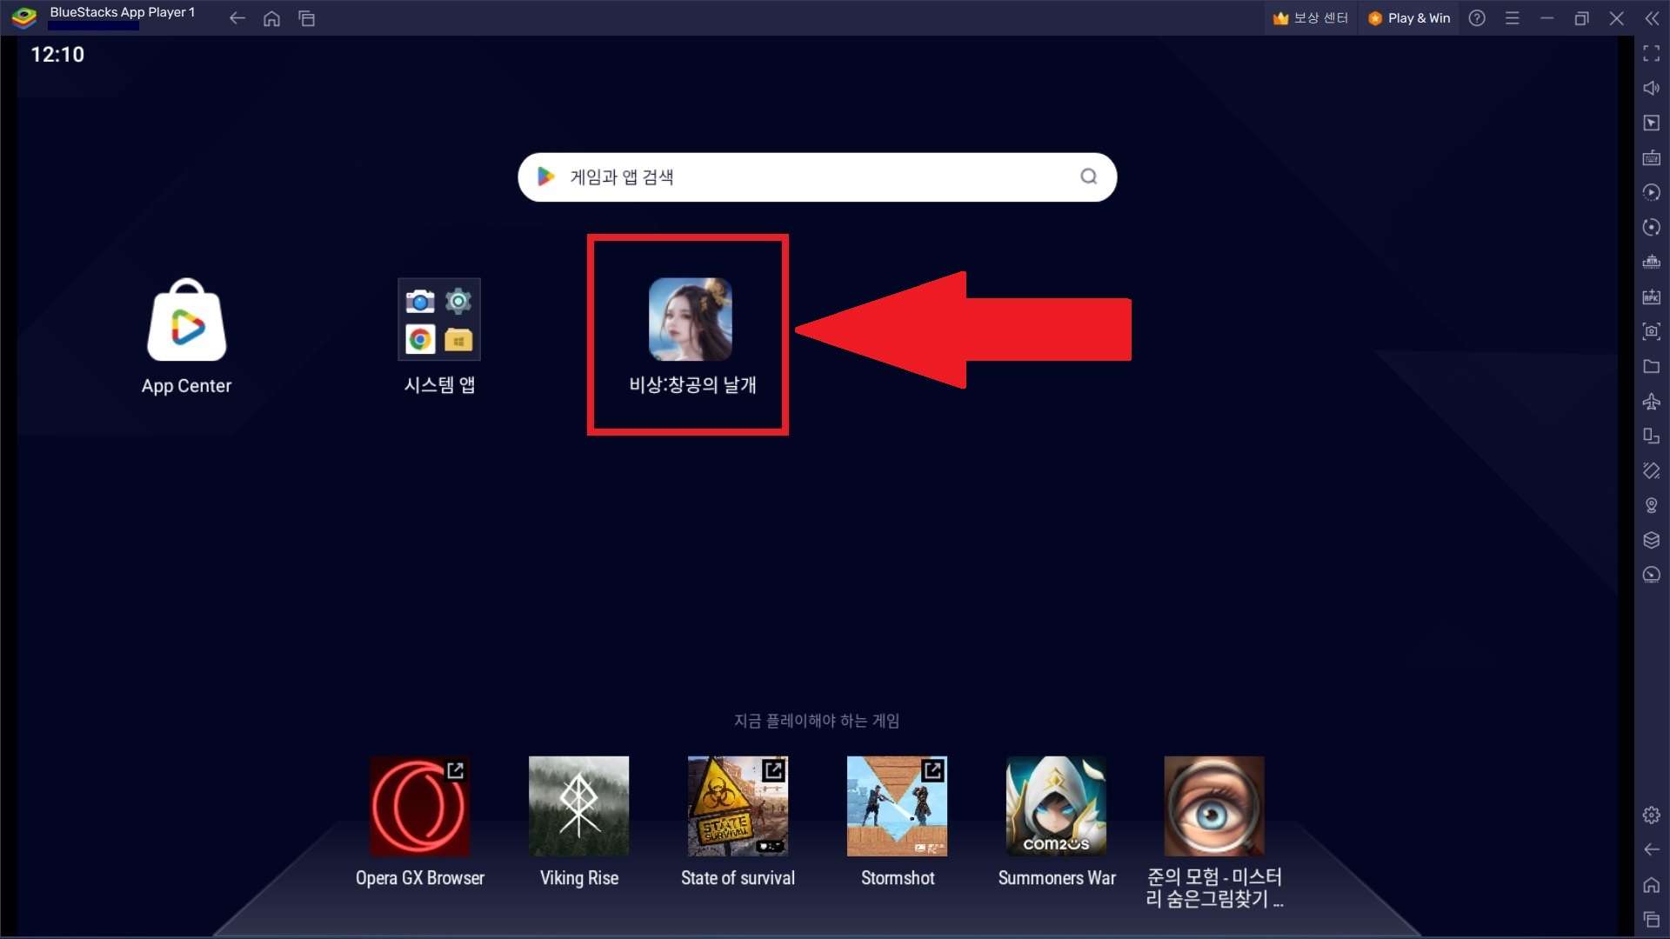
Task: Open the App Center icon
Action: pyautogui.click(x=186, y=336)
